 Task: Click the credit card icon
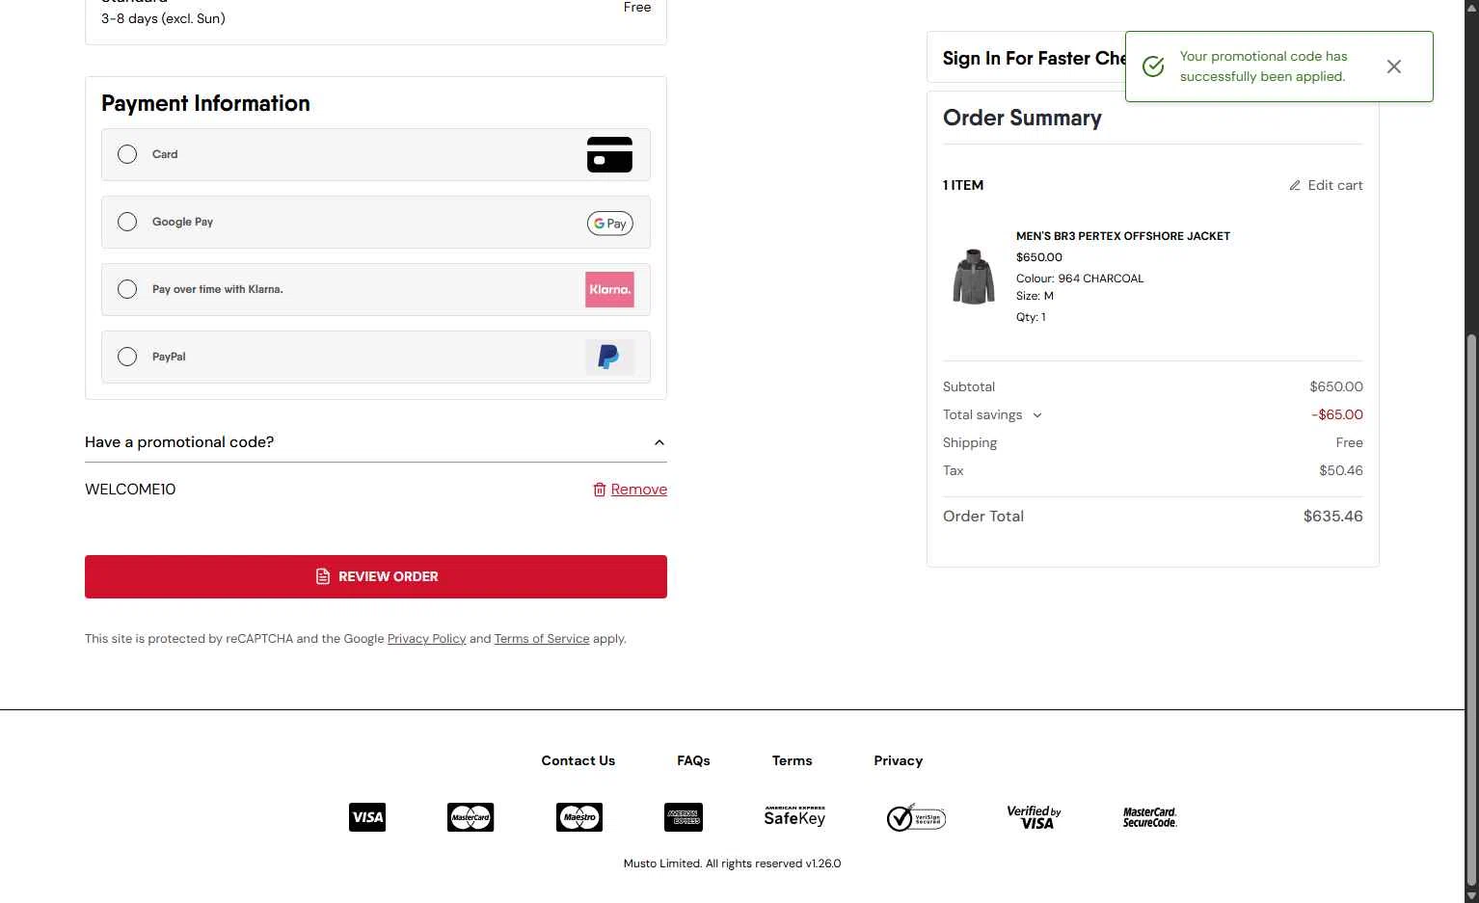[x=609, y=154]
